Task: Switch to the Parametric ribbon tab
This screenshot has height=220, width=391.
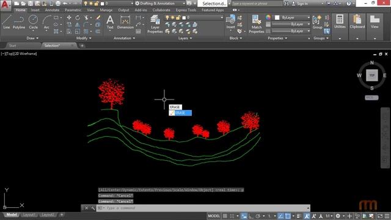Action: (73, 10)
